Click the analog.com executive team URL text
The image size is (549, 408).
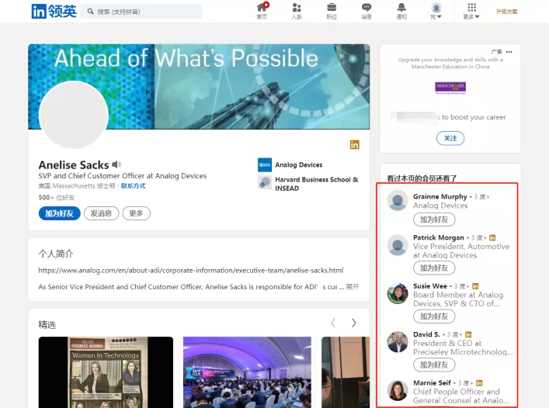click(x=191, y=270)
